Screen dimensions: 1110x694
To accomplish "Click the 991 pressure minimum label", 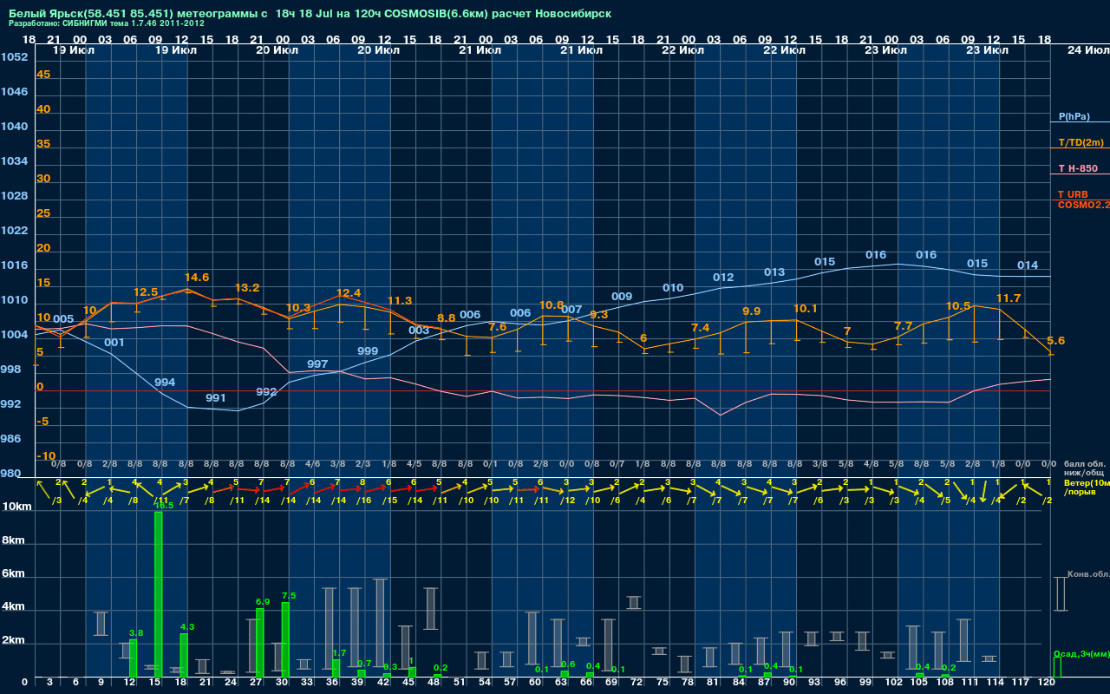I will click(216, 398).
